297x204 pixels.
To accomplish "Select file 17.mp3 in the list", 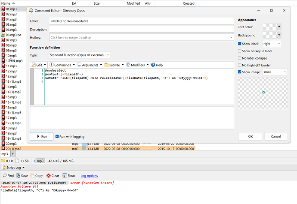I will (11, 118).
